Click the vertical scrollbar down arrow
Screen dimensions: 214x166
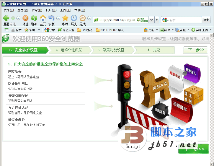[212, 164]
